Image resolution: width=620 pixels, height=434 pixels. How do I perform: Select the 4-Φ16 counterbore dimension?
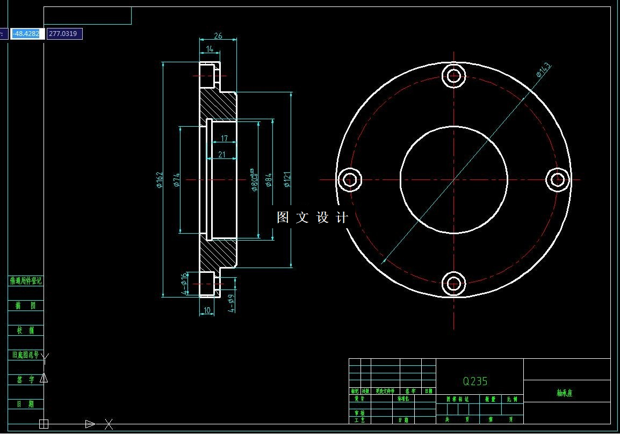pos(184,284)
